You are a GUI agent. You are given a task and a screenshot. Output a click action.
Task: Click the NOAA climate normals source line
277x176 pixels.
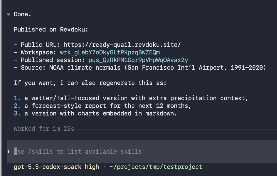coord(140,68)
